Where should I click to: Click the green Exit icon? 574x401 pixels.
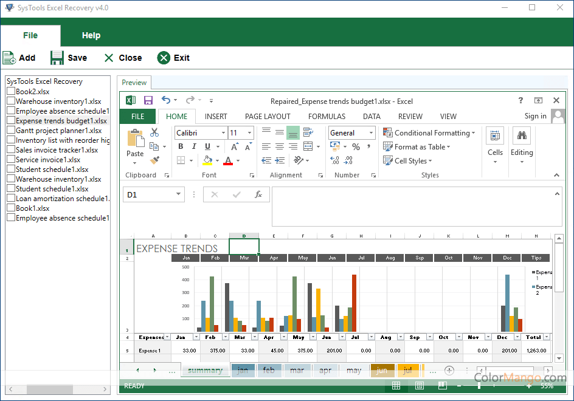click(164, 58)
